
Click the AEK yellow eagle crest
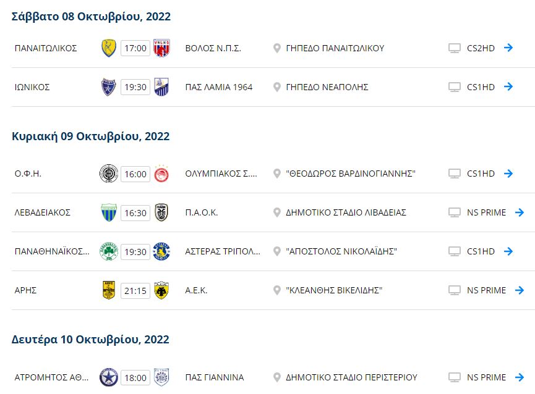(161, 290)
